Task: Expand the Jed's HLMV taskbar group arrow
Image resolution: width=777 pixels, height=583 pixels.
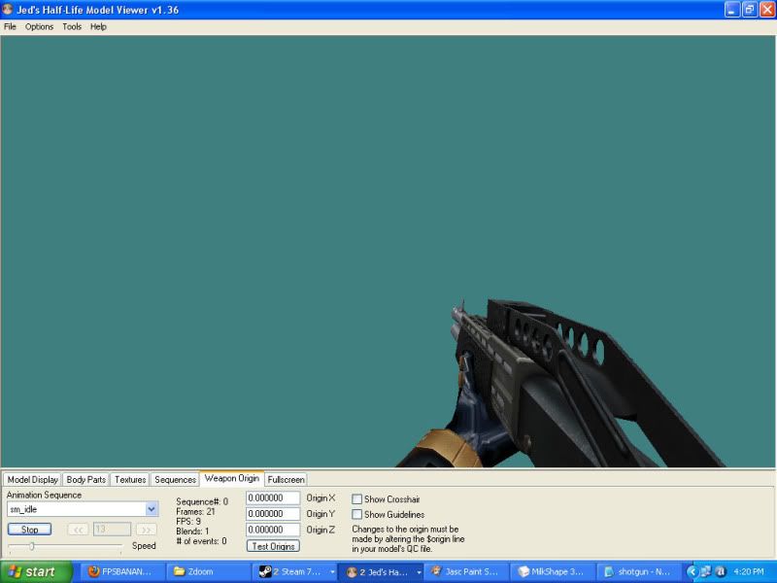Action: tap(419, 572)
